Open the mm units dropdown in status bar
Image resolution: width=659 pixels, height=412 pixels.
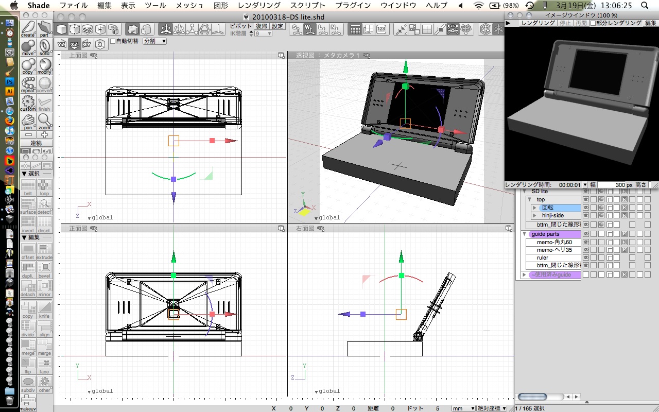(463, 408)
